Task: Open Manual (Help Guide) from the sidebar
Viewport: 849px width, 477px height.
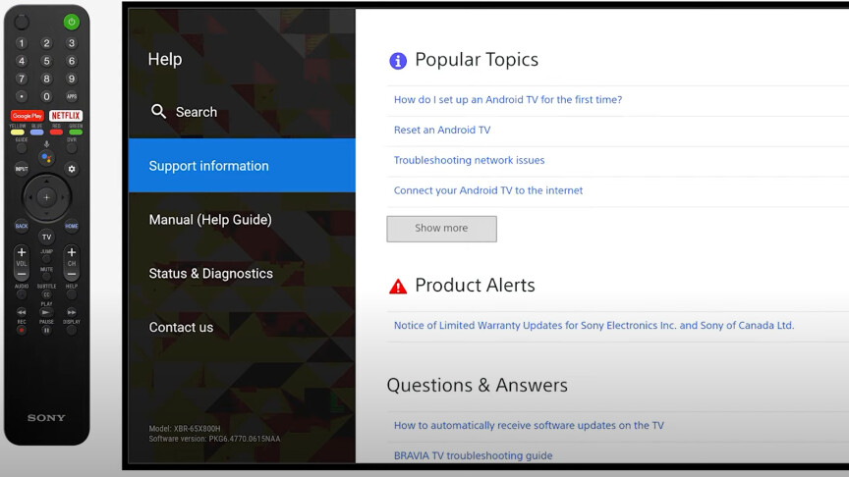Action: point(209,220)
